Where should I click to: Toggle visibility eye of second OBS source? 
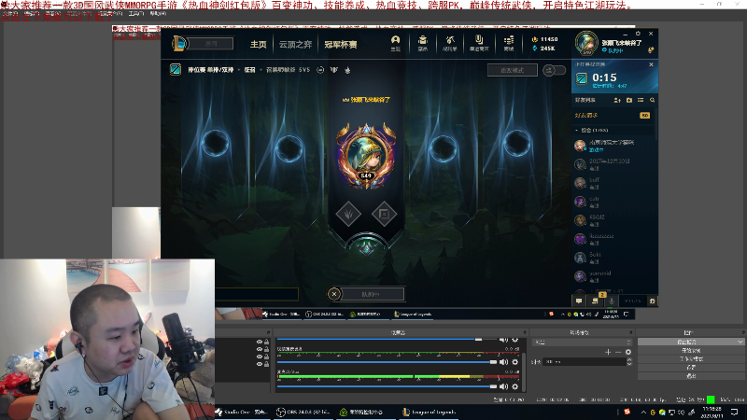point(260,349)
